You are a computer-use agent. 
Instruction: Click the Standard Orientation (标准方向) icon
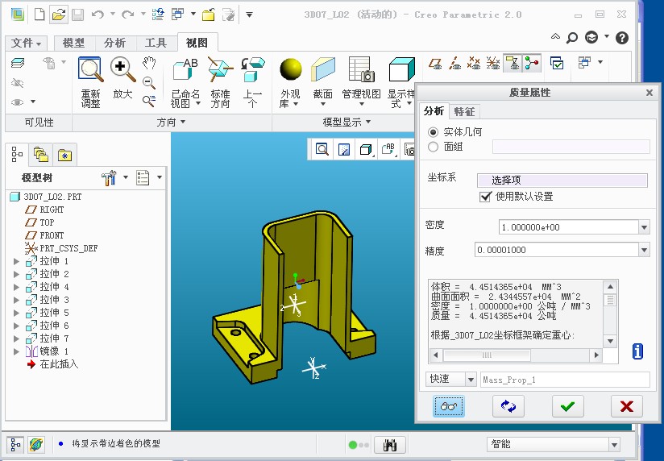click(220, 70)
